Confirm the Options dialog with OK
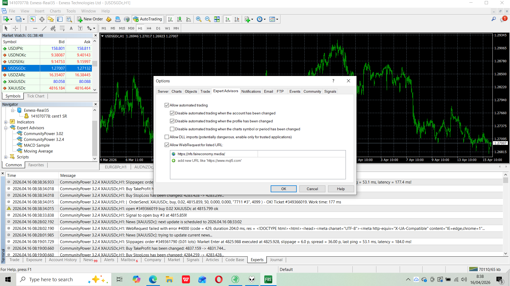The height and width of the screenshot is (286, 510). (x=284, y=189)
